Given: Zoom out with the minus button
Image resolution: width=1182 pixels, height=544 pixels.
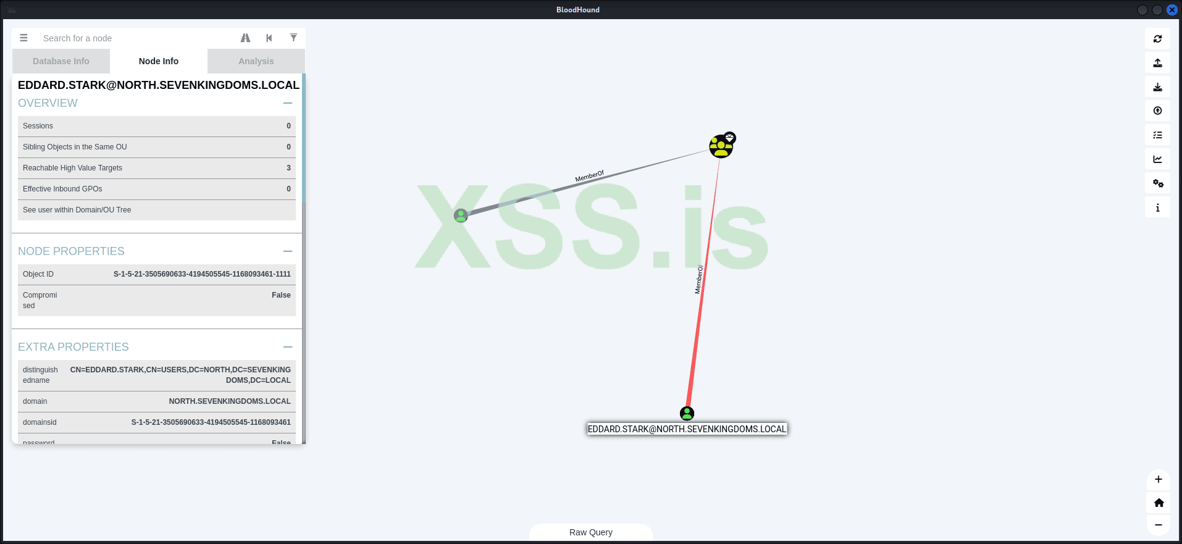Looking at the screenshot, I should [1159, 525].
